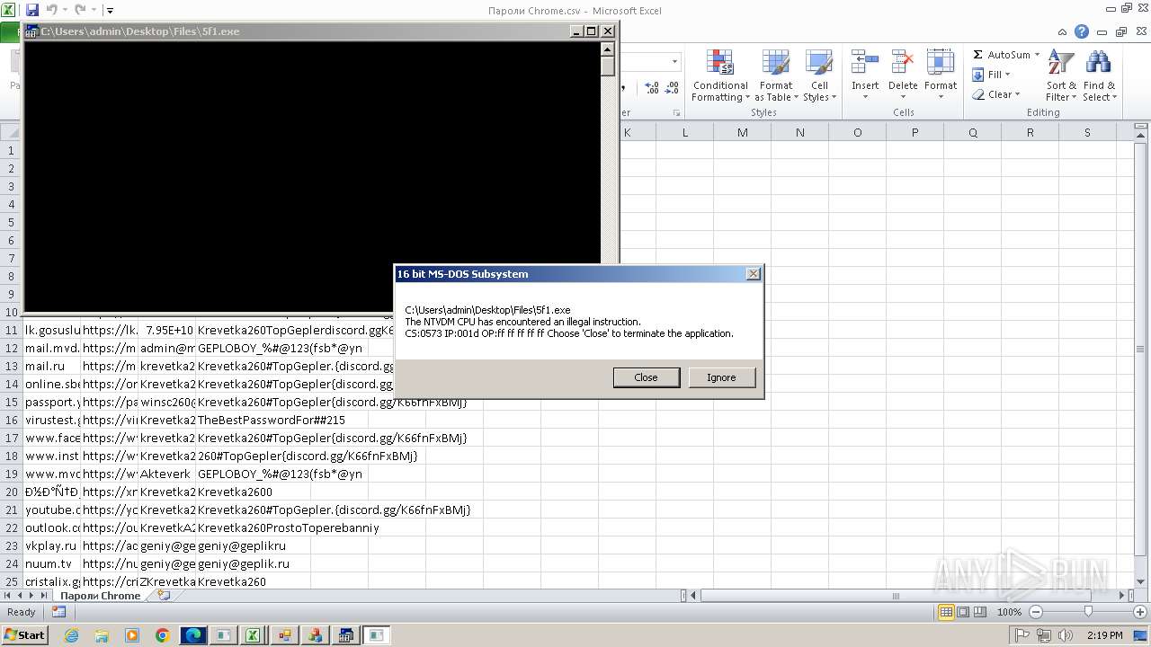Open Windows Explorer folder on taskbar

(x=102, y=635)
